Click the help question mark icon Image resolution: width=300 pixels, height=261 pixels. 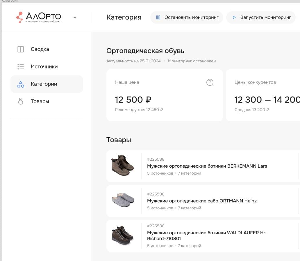(x=210, y=82)
